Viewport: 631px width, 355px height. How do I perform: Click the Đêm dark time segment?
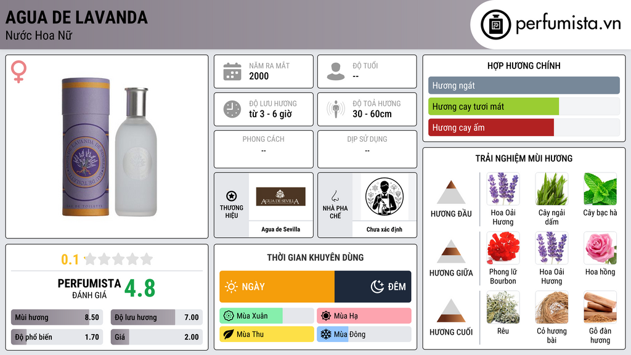pyautogui.click(x=373, y=287)
